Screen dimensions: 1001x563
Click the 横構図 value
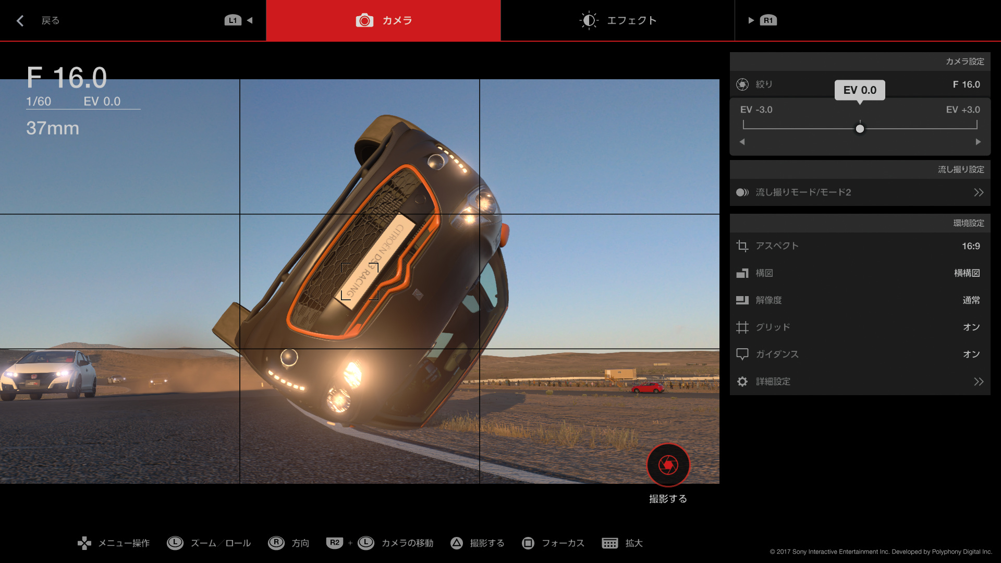(967, 273)
